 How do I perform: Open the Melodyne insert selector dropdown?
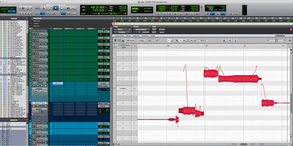point(122,32)
